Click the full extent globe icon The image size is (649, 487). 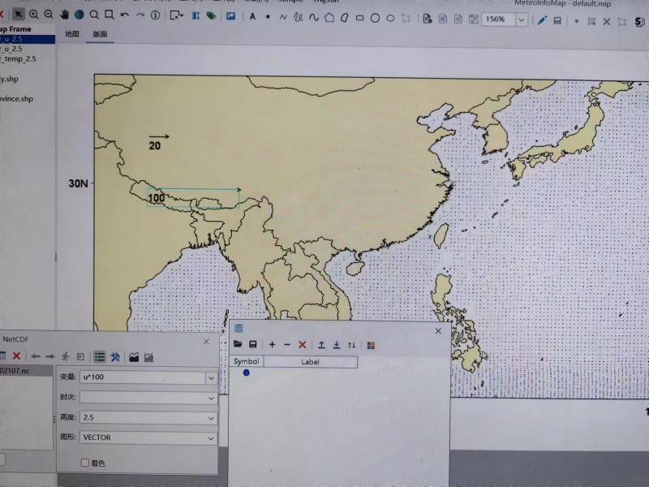coord(79,15)
